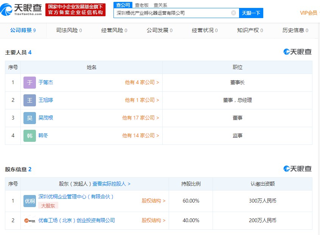Click the 优桐 shareholder logo icon
The width and height of the screenshot is (320, 235).
click(x=30, y=201)
